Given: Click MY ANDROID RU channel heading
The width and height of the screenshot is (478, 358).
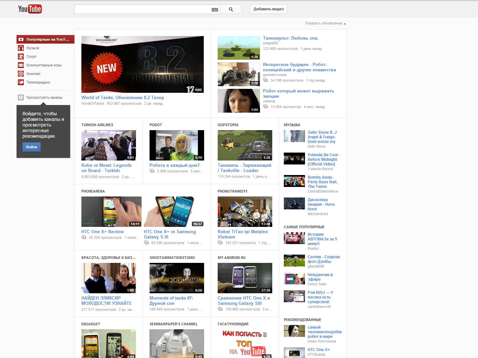Looking at the screenshot, I should click(232, 258).
